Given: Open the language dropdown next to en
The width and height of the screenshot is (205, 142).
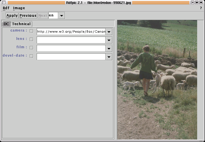Looking at the screenshot, I should click(x=62, y=16).
